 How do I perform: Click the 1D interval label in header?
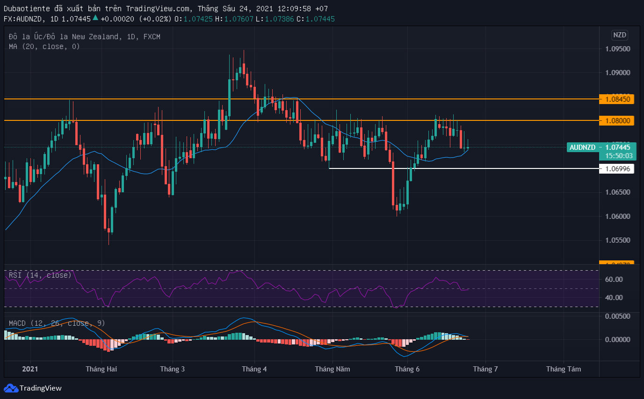pyautogui.click(x=54, y=19)
